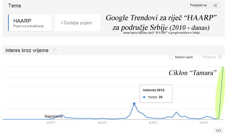Click the sij 2011 axis label
The width and height of the screenshot is (226, 138).
tap(51, 123)
